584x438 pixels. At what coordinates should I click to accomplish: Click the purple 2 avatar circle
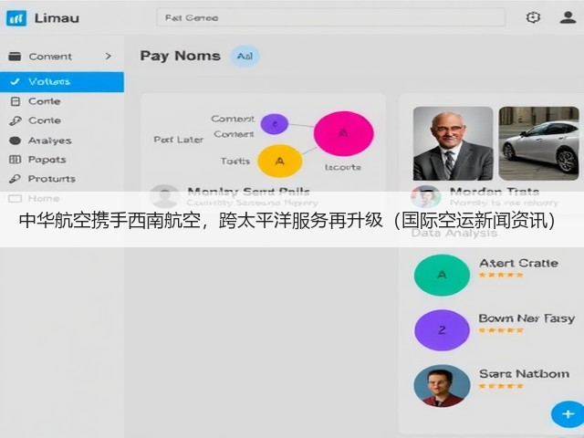click(x=442, y=330)
